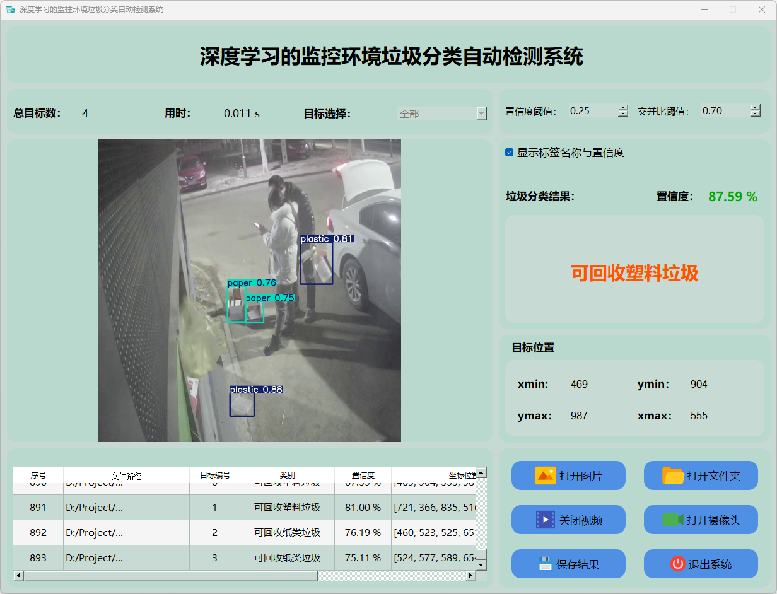
Task: Click the 用时 value 0.011 s
Action: click(242, 114)
